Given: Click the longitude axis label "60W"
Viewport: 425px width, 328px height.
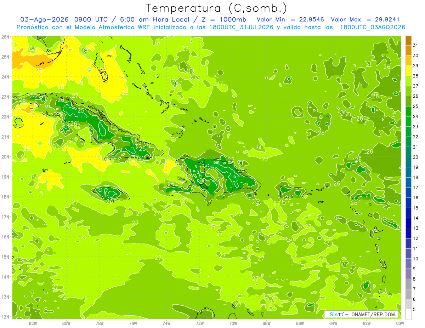Looking at the screenshot, I should coord(400,323).
